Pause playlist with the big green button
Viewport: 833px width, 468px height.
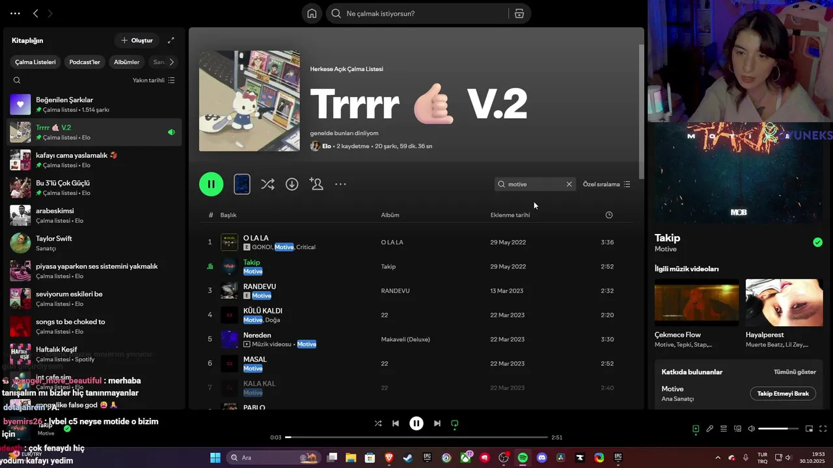[x=212, y=184]
